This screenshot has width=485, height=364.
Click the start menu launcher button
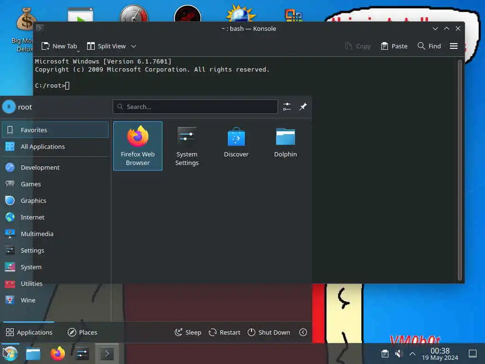(10, 354)
